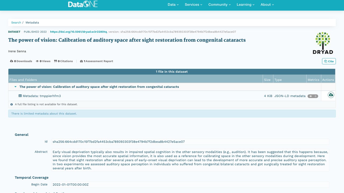Click the Begin Date value 2022-01-01
Image resolution: width=344 pixels, height=193 pixels.
(x=190, y=184)
